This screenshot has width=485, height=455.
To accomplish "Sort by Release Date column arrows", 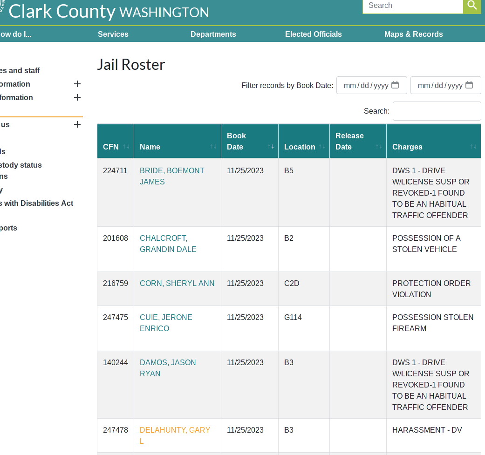I will (379, 147).
